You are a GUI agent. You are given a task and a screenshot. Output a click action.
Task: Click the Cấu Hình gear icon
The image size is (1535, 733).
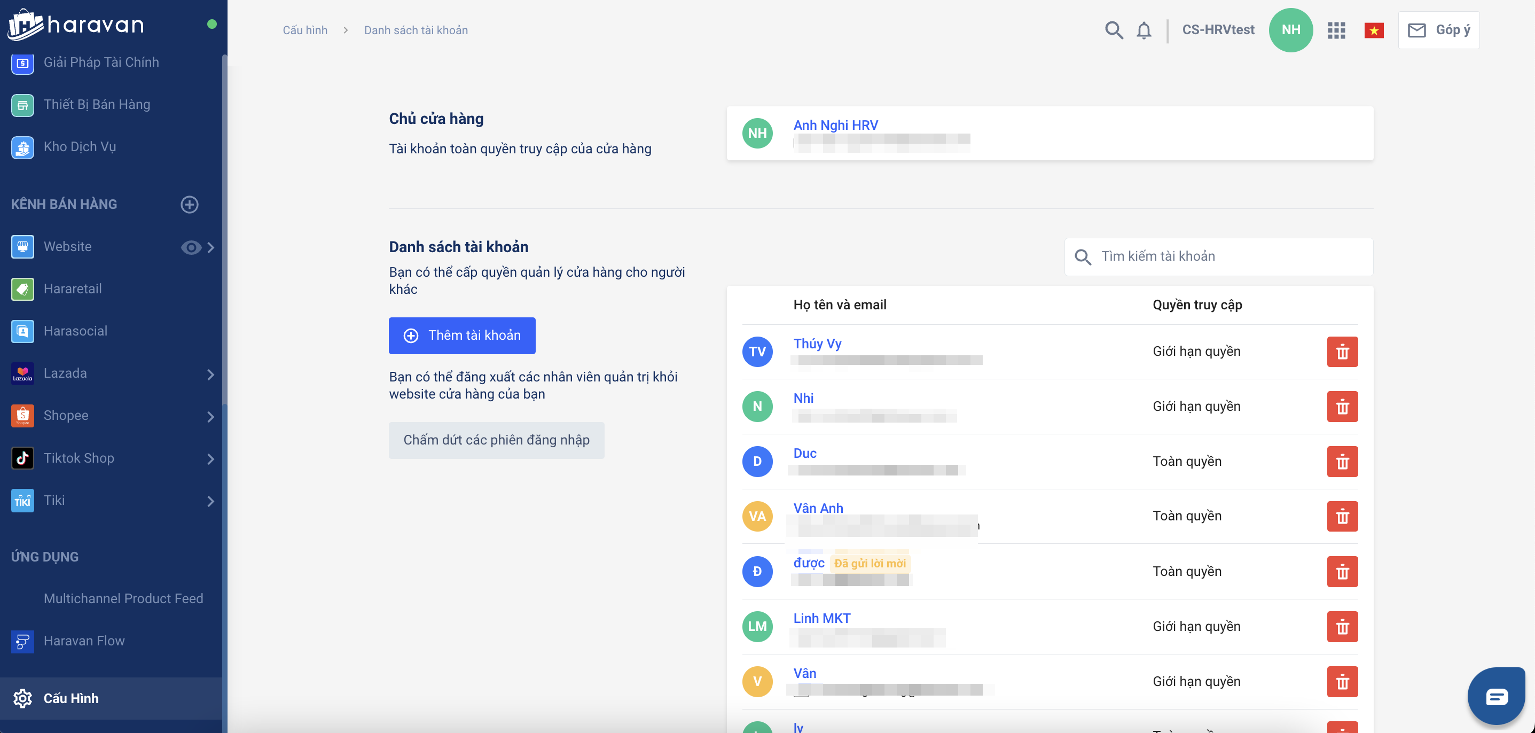click(22, 698)
